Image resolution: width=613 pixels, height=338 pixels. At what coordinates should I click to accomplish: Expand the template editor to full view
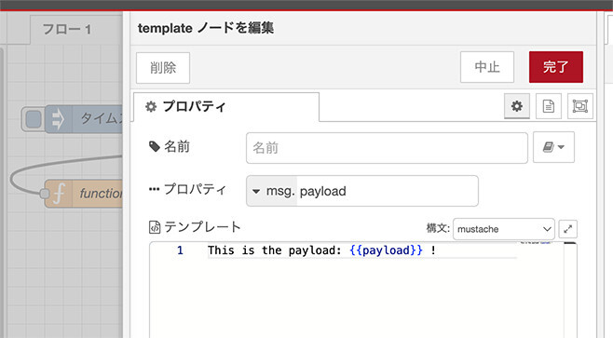568,229
